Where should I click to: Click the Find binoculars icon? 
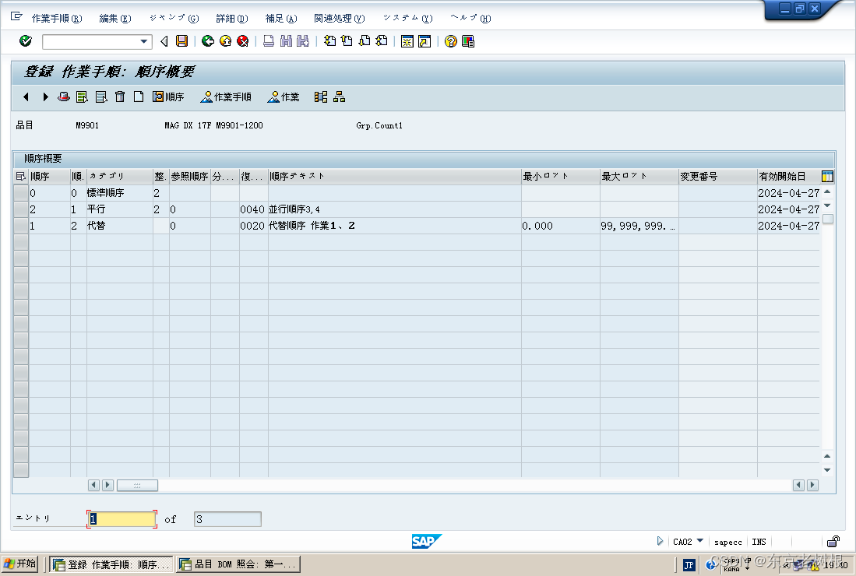[x=284, y=41]
